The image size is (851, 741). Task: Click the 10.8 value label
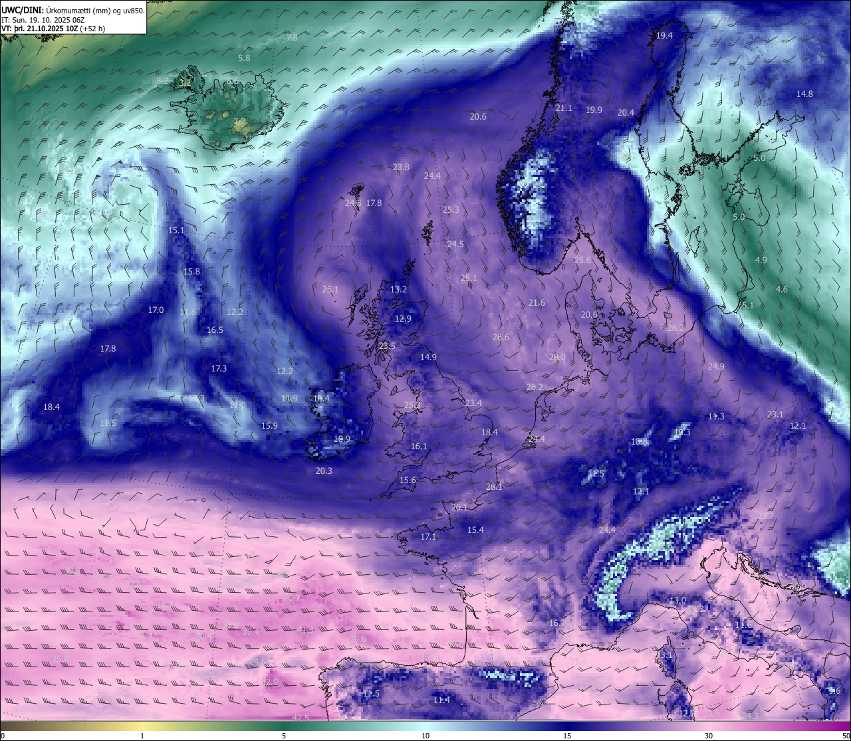(639, 442)
